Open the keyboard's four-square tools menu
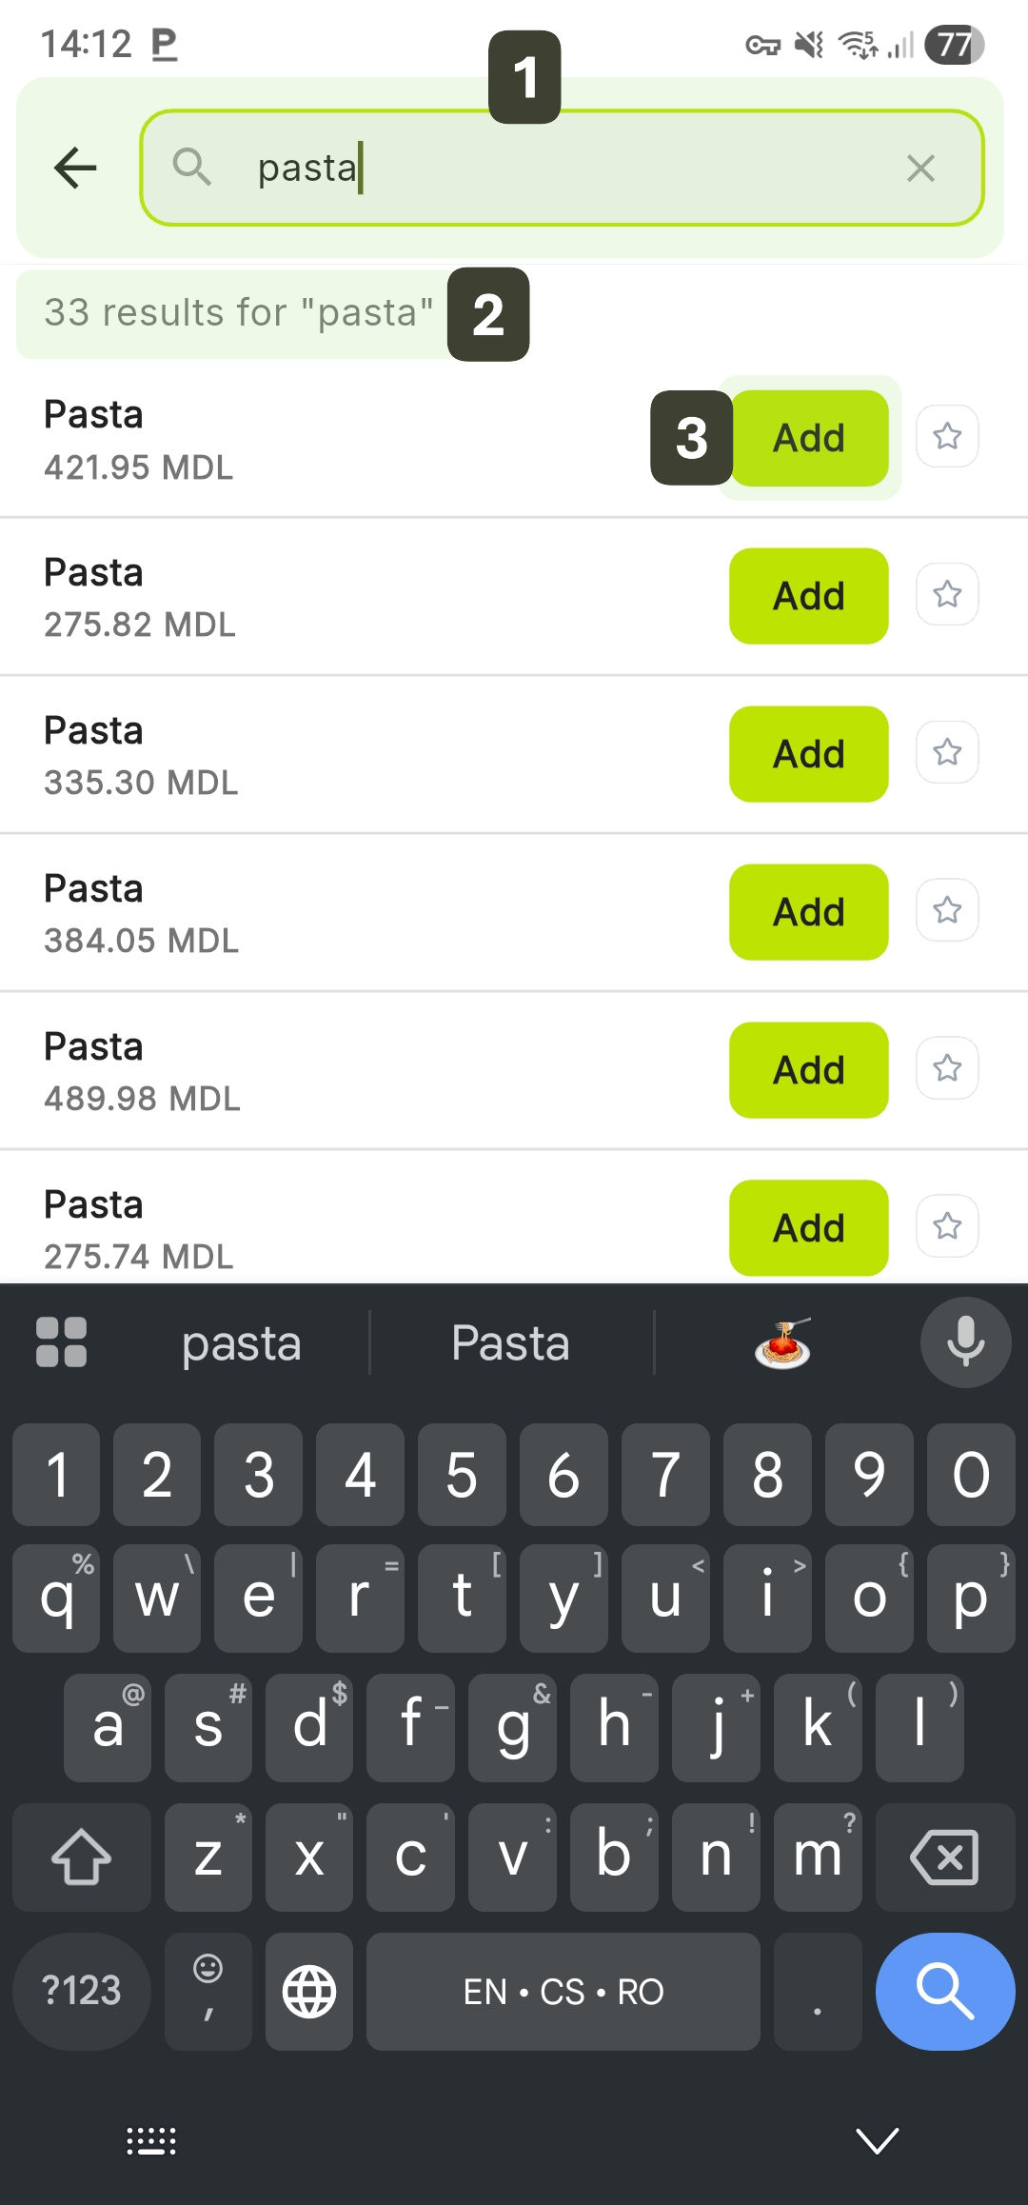The height and width of the screenshot is (2205, 1028). [61, 1342]
